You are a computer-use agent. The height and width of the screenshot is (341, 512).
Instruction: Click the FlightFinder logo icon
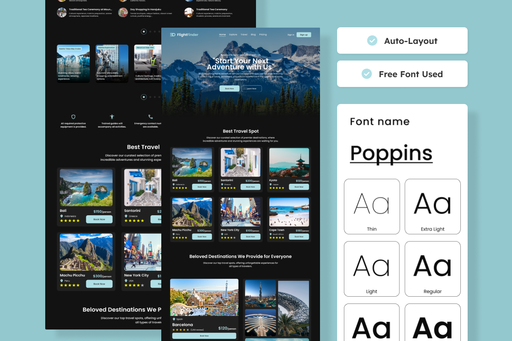172,35
